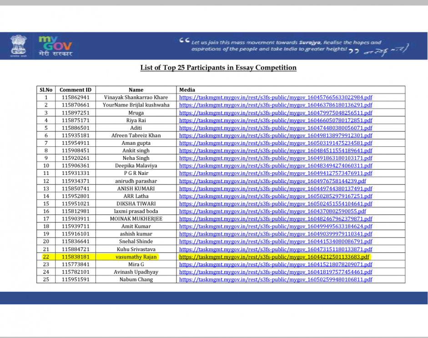Image resolution: width=428 pixels, height=338 pixels.
Task: Click the Comment ID column header
Action: coord(76,90)
